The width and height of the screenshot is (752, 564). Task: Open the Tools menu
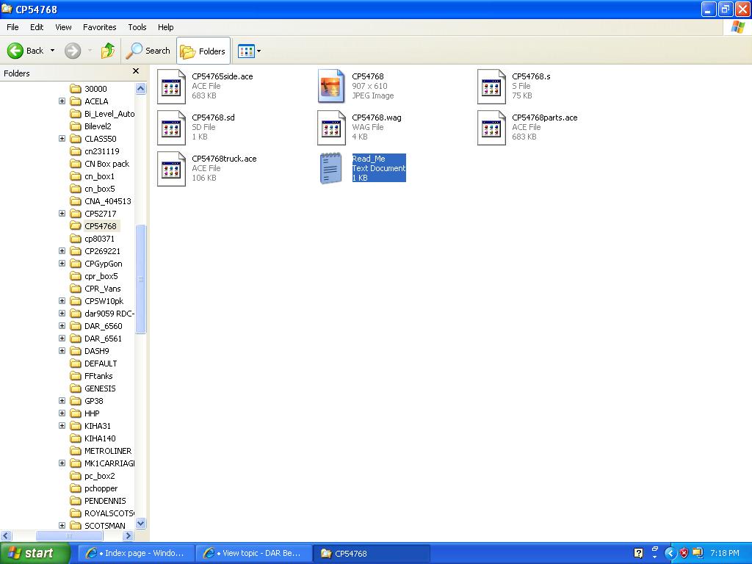pos(137,27)
